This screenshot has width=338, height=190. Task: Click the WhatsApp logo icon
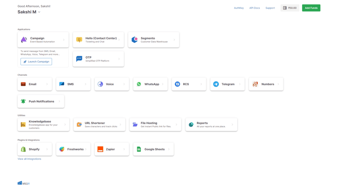(139, 84)
